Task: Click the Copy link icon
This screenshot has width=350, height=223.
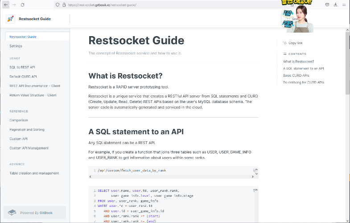Action: point(285,43)
